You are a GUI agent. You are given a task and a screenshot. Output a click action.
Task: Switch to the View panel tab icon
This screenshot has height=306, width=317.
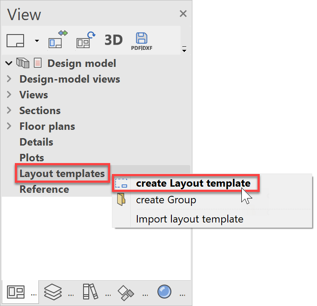tap(16, 292)
